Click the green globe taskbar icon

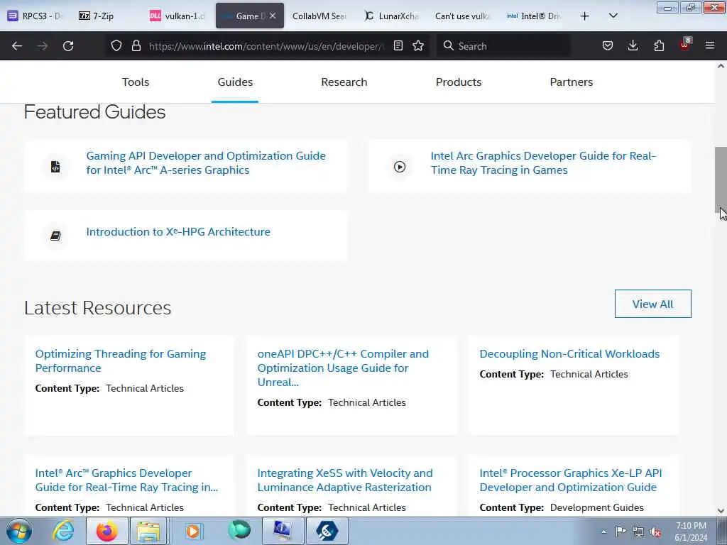tap(239, 530)
